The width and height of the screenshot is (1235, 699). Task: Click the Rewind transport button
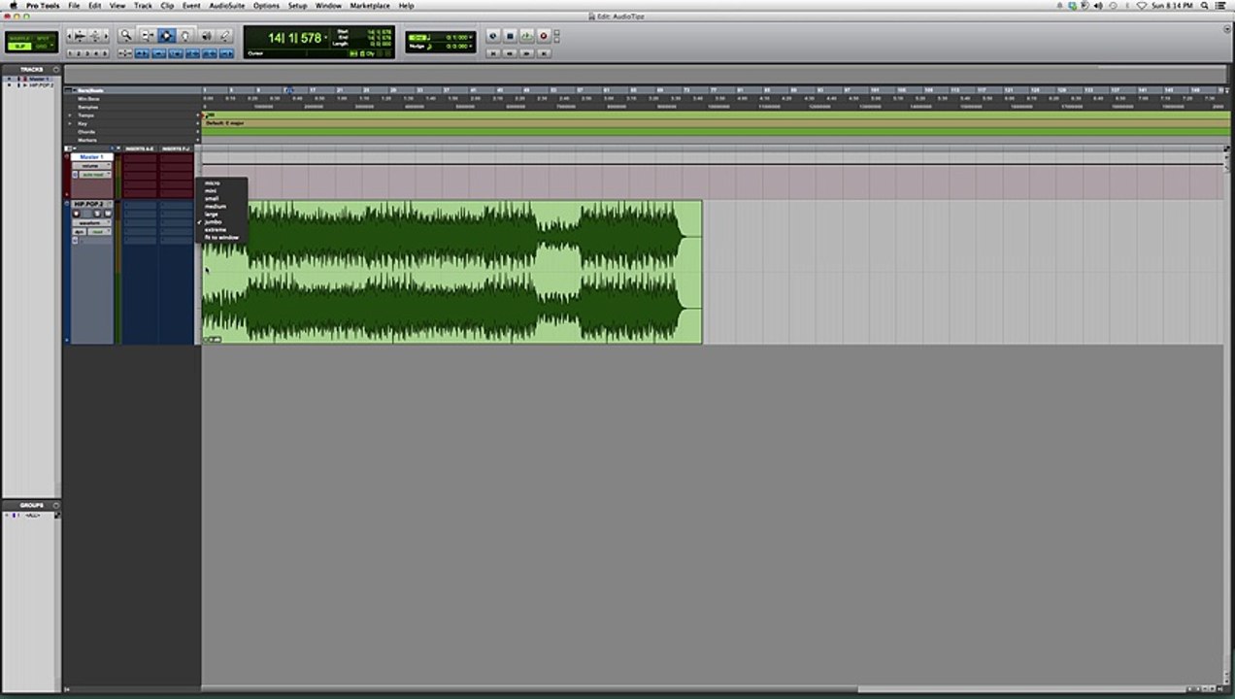pyautogui.click(x=510, y=53)
